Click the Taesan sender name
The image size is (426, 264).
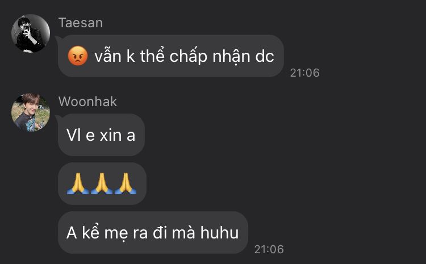(81, 23)
